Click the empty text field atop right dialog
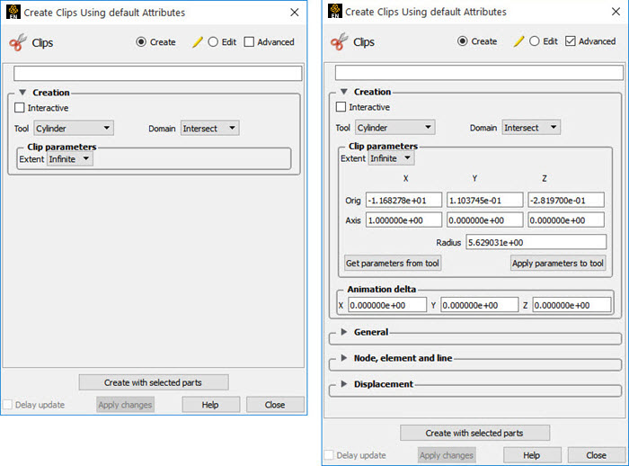The image size is (629, 466). pos(479,73)
